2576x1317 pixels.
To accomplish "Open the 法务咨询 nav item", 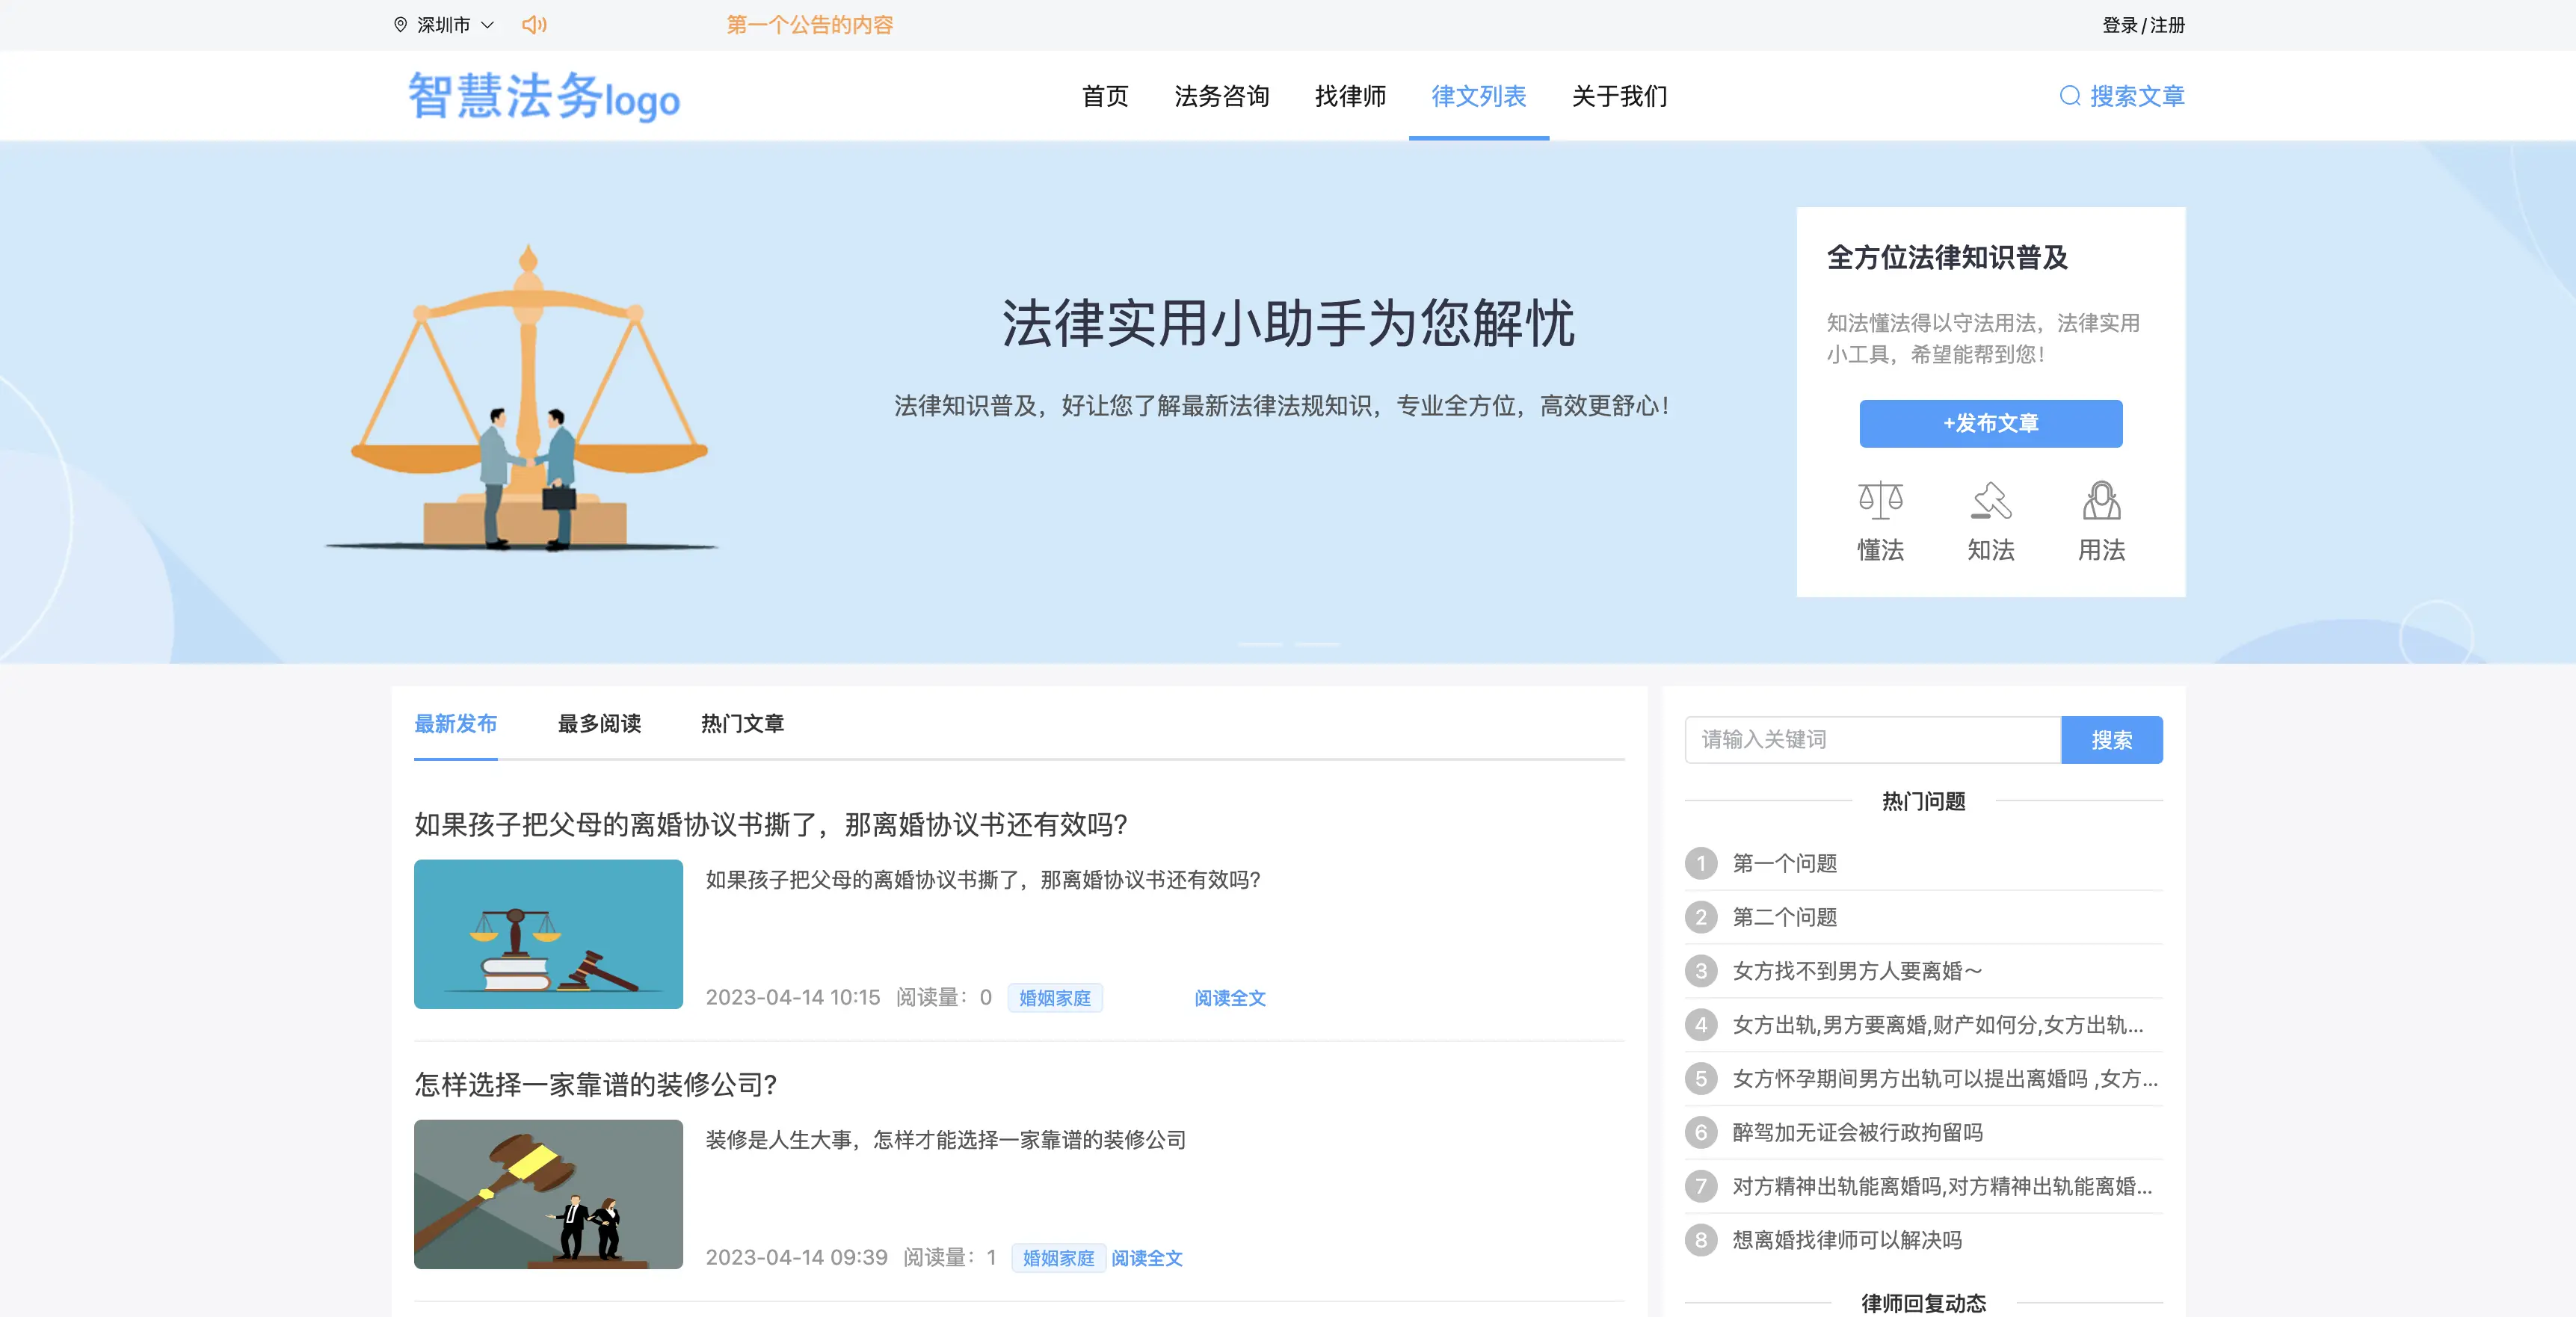I will [x=1221, y=96].
